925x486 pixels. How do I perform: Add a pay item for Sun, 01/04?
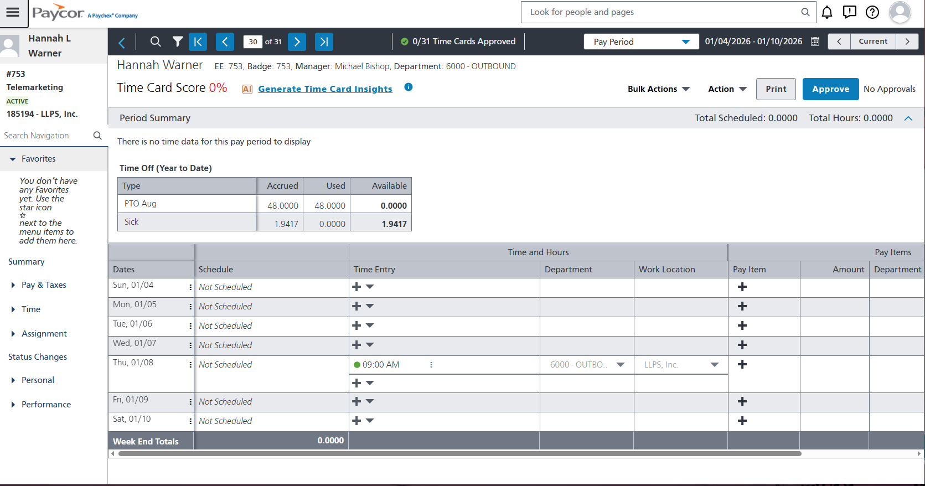click(x=742, y=287)
